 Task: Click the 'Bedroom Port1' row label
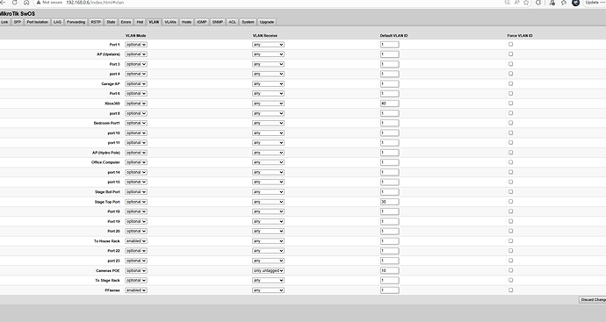coord(106,123)
